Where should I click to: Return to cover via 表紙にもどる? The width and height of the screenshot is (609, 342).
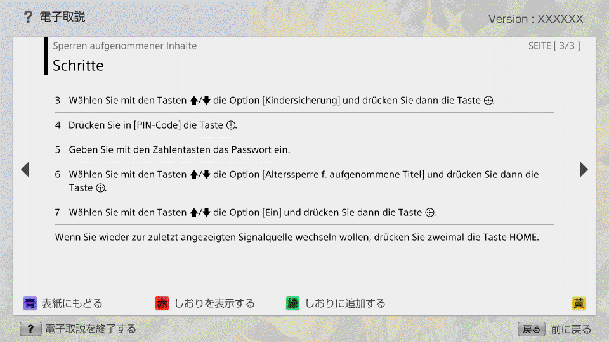[x=63, y=303]
